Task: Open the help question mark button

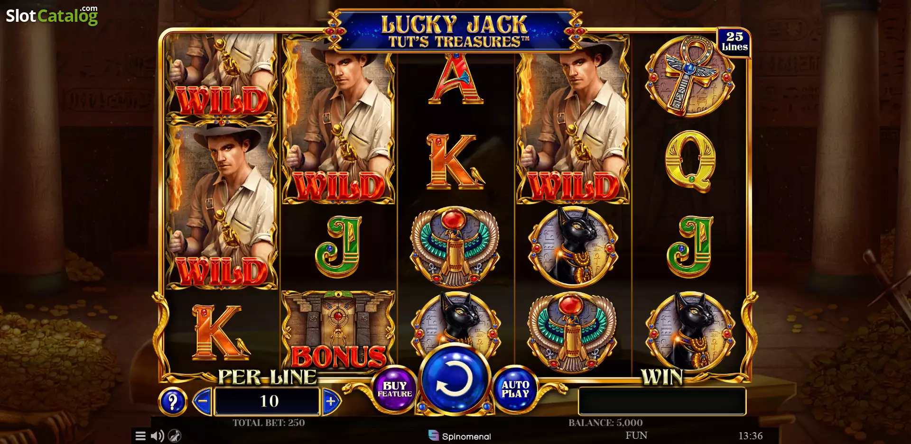Action: [173, 402]
